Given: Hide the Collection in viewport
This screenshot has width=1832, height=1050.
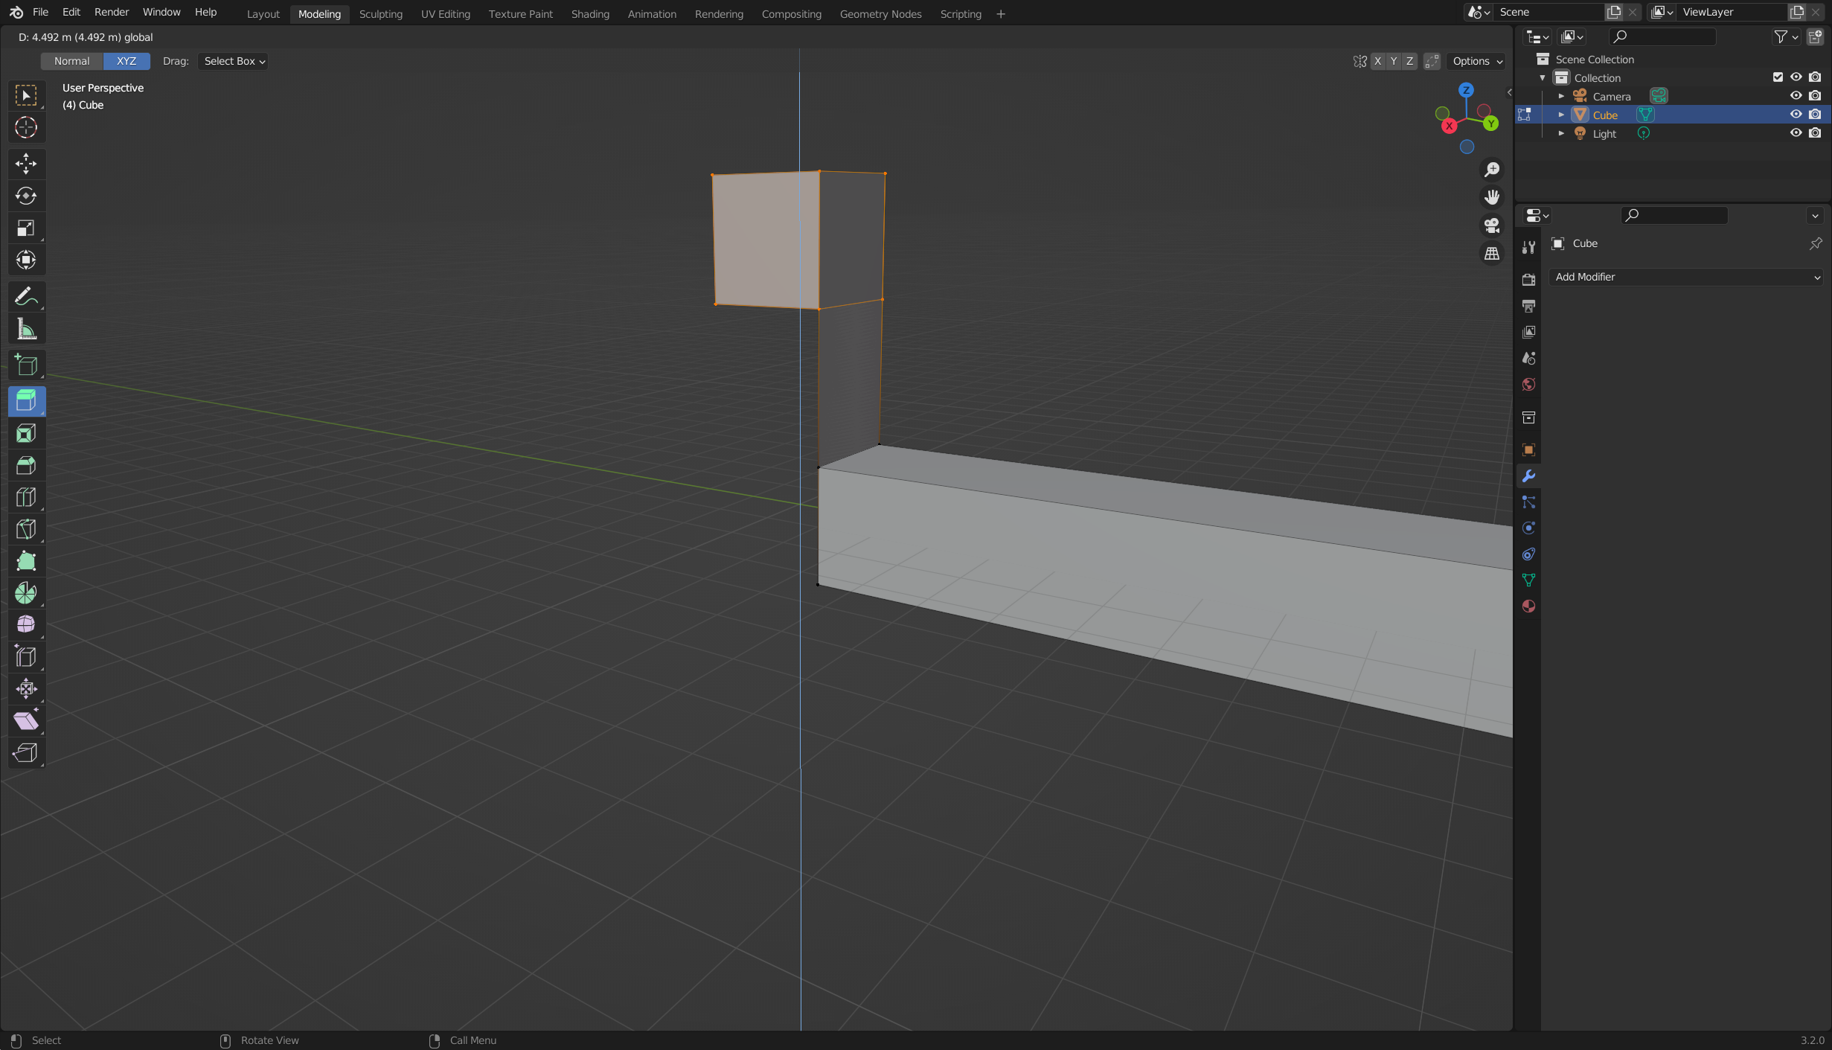Looking at the screenshot, I should (x=1796, y=77).
